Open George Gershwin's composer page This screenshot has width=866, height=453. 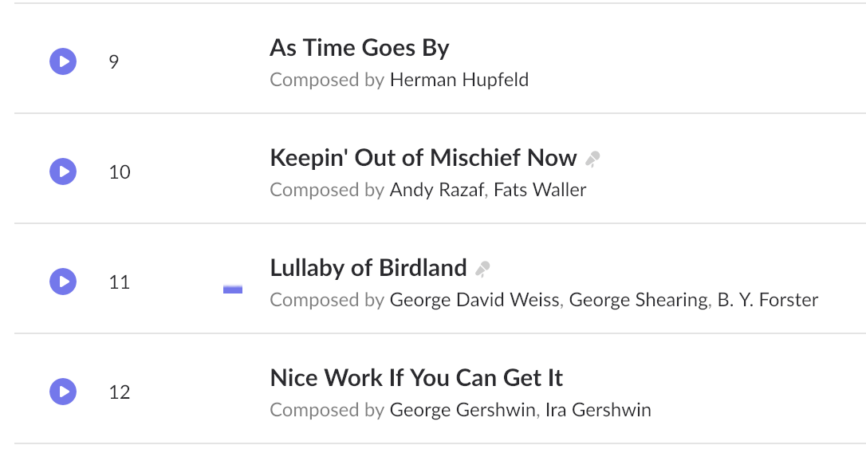[463, 410]
